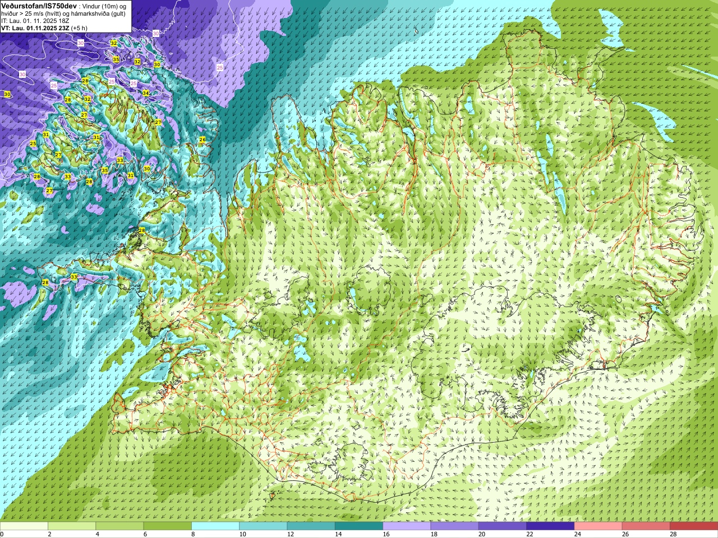Click the legend scale value 26
Image resolution: width=718 pixels, height=538 pixels.
625,534
